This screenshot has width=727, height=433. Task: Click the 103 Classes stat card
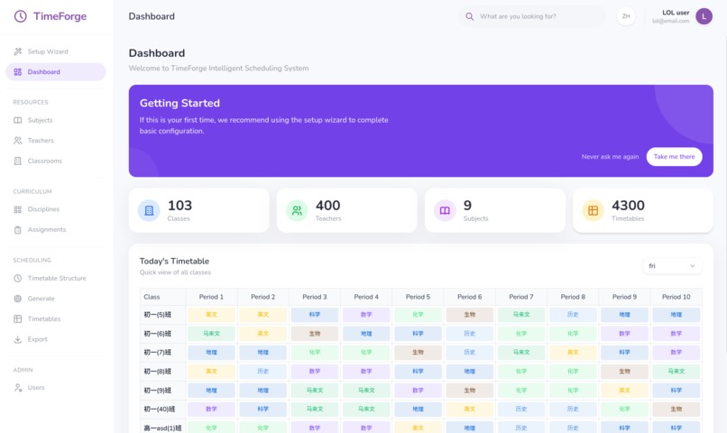[199, 210]
